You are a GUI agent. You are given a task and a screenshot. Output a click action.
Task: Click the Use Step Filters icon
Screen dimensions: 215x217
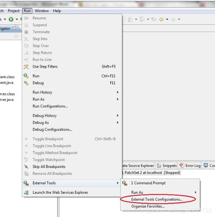coord(26,67)
